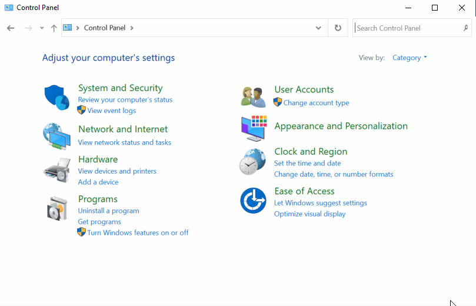Click Uninstall a program
Screen dimensions: 476x306
pos(108,211)
